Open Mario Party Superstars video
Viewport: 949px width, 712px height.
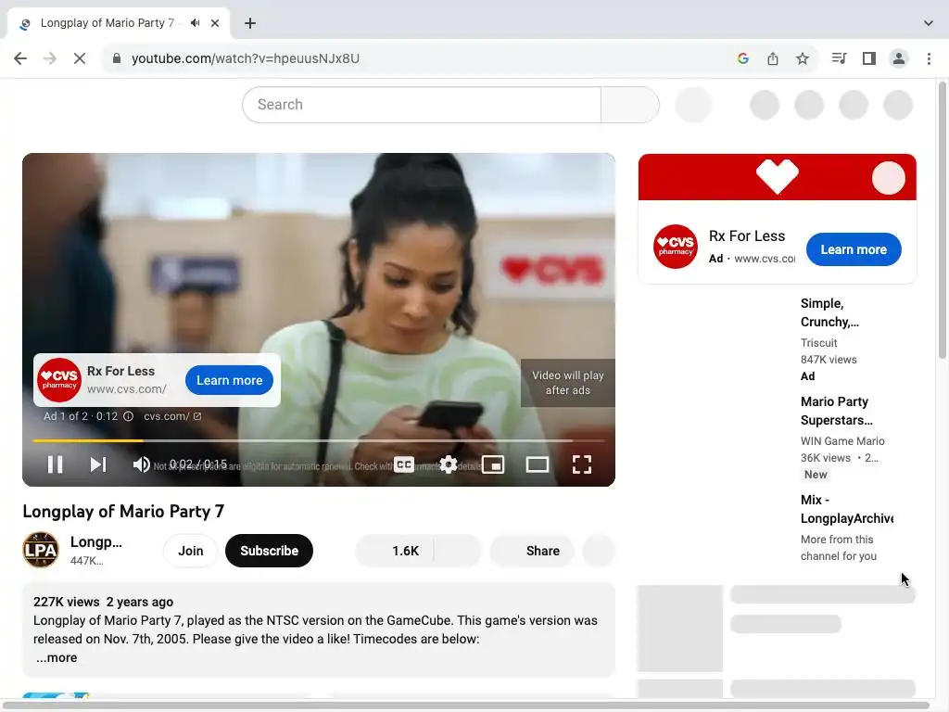pos(837,411)
